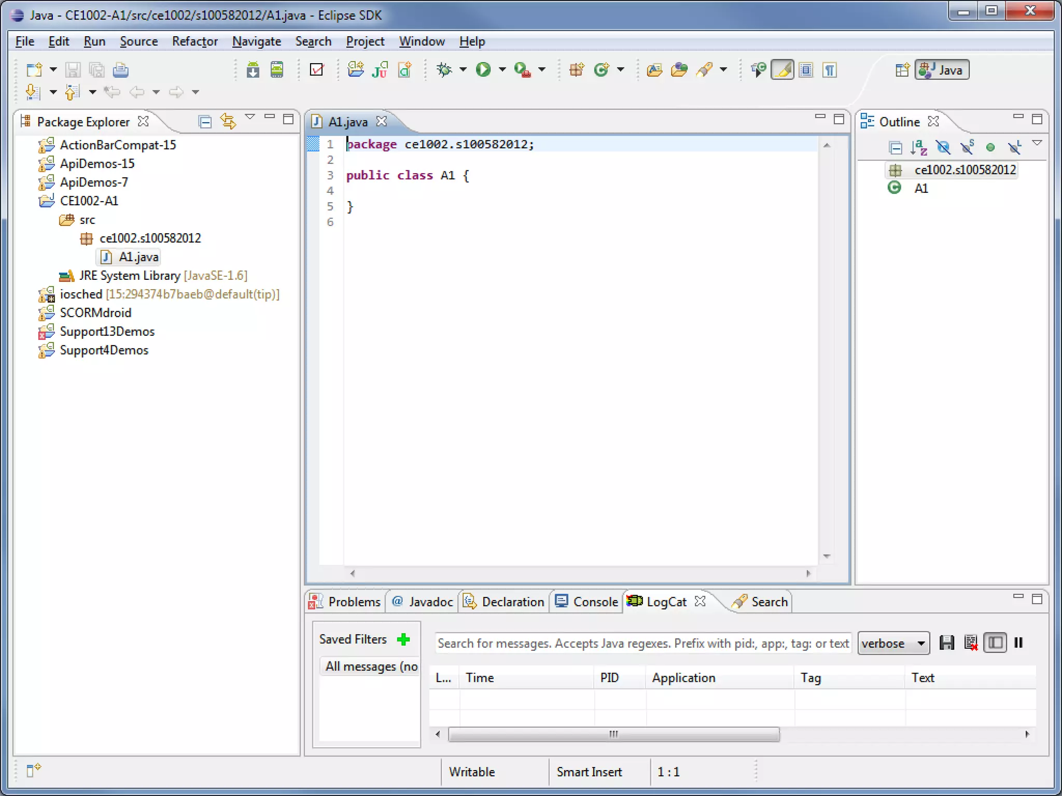Viewport: 1062px width, 796px height.
Task: Collapse all in Package Explorer
Action: (205, 122)
